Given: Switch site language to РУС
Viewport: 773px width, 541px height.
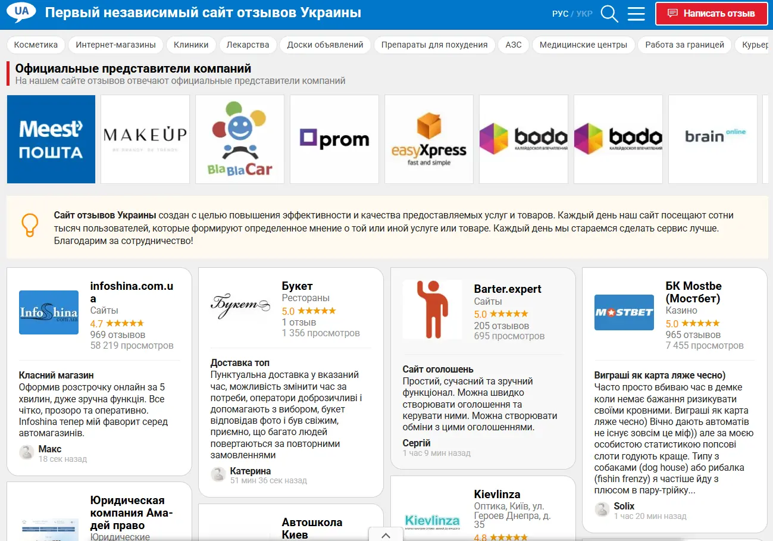Looking at the screenshot, I should pyautogui.click(x=560, y=14).
